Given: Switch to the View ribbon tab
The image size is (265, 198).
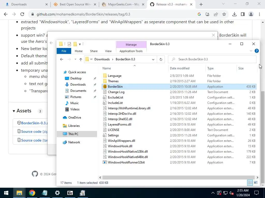Looking at the screenshot, I should click(108, 51).
